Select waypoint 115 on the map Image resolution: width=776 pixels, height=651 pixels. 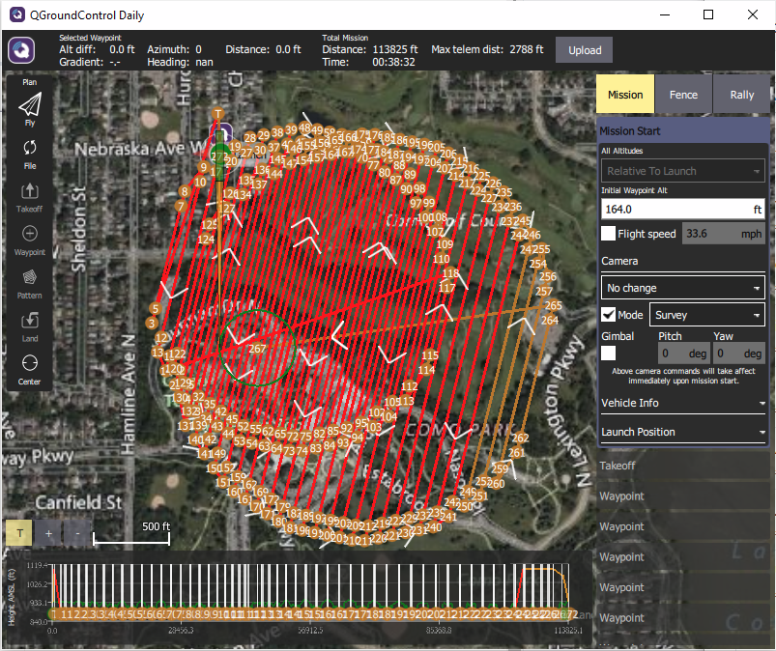[430, 355]
